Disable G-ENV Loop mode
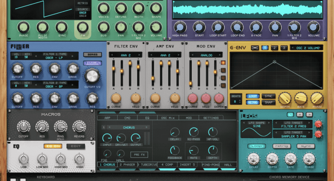The image size is (334, 181). tap(253, 96)
